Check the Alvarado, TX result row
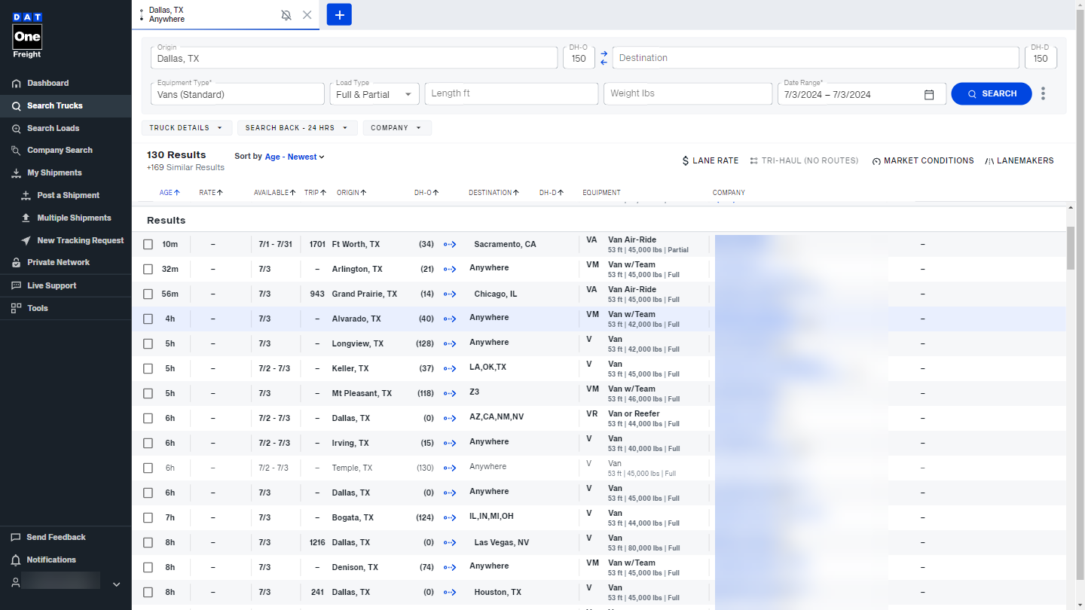Viewport: 1085px width, 610px height. pyautogui.click(x=148, y=319)
